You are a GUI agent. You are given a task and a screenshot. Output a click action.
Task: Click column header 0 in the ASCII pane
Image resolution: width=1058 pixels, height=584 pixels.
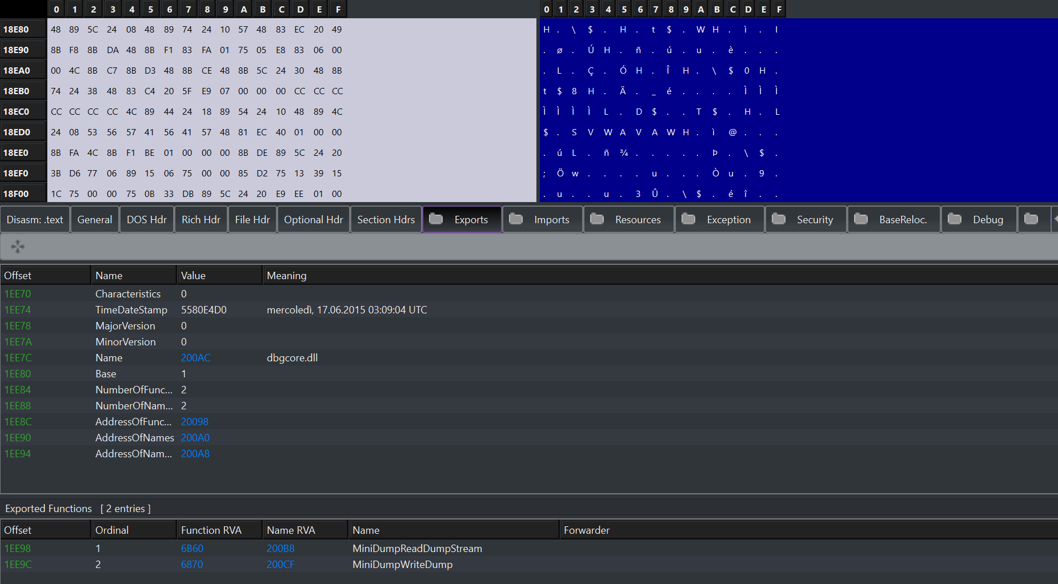pos(547,9)
